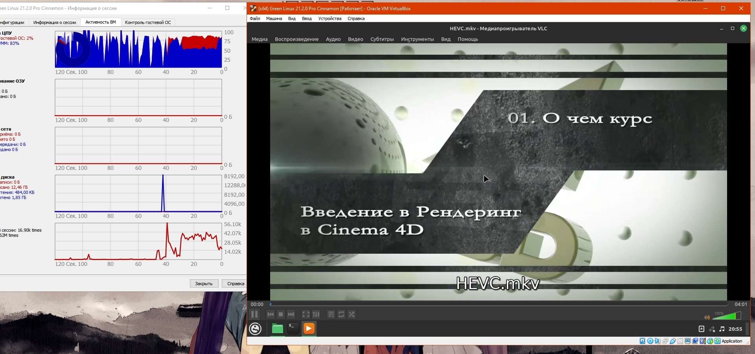Screen dimensions: 755x354
Task: Click the 'Application' host key label
Action: point(732,341)
